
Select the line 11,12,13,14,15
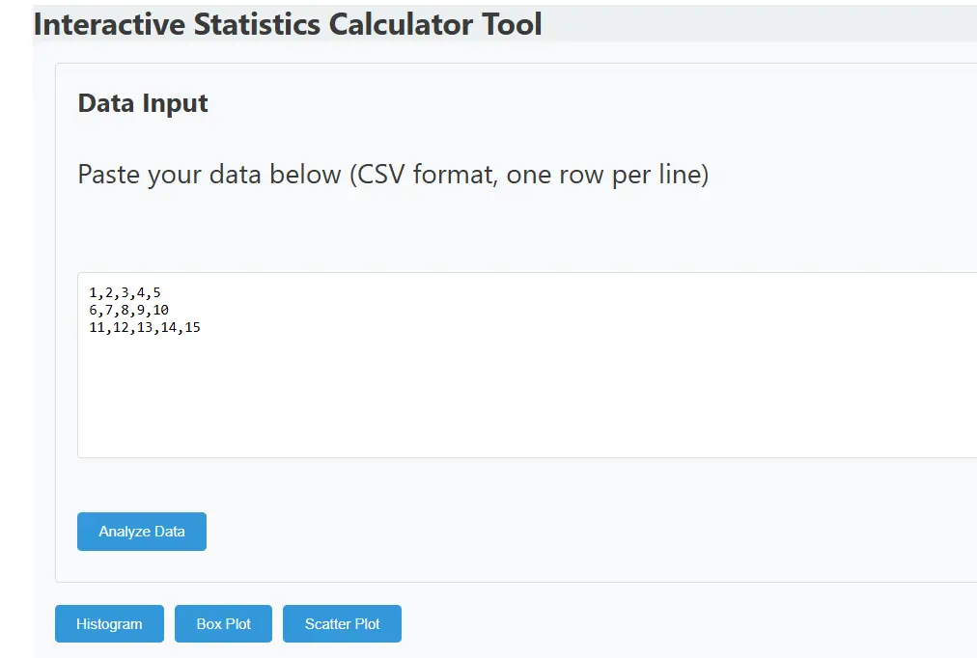(145, 327)
